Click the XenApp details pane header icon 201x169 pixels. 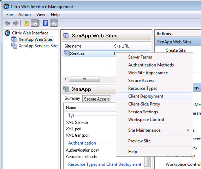66,89
